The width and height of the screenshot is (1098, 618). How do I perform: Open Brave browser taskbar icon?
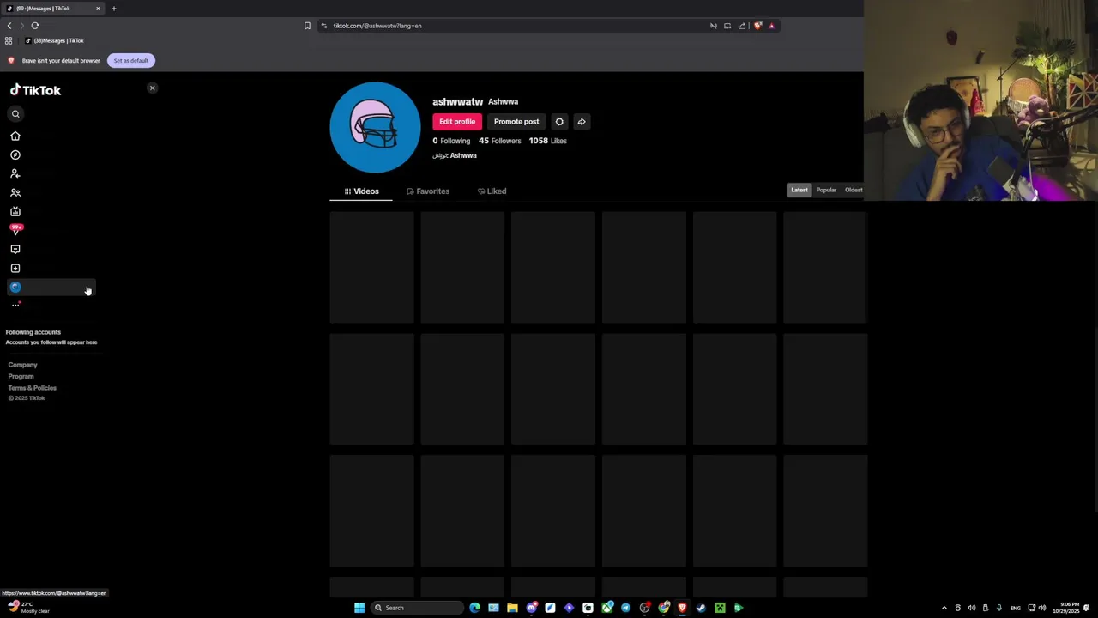[682, 608]
